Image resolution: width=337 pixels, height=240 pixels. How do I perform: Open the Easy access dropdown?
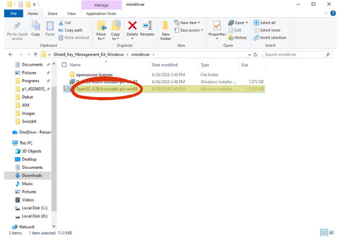pyautogui.click(x=188, y=30)
